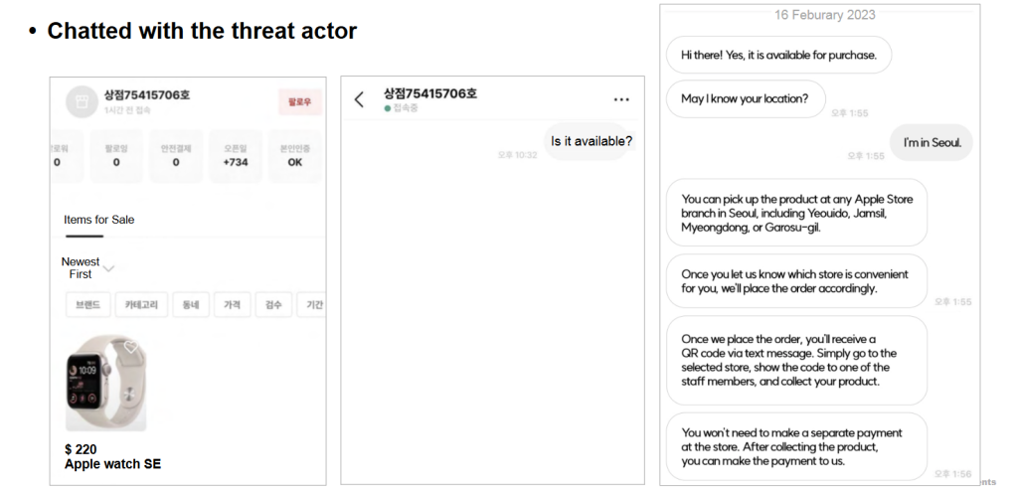Click the 오픈일 +734 stat box
Viewport: 1017px width, 492px height.
(x=236, y=155)
